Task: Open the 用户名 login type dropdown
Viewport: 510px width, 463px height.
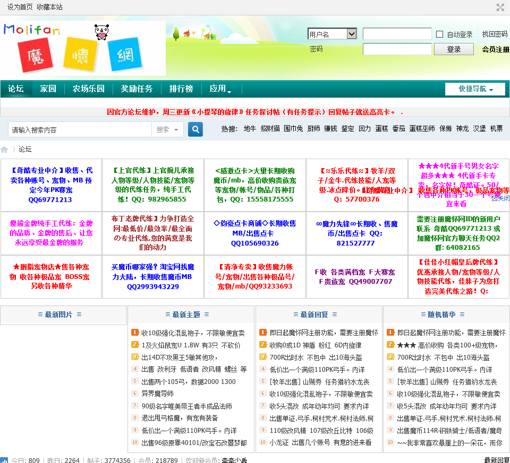Action: pyautogui.click(x=332, y=34)
